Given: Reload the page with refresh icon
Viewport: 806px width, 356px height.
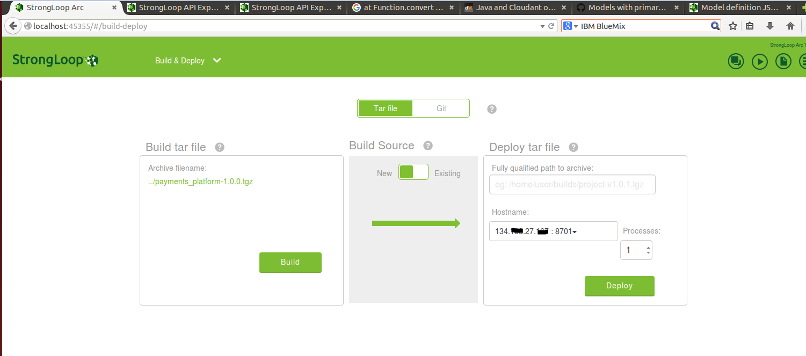Looking at the screenshot, I should pos(551,26).
